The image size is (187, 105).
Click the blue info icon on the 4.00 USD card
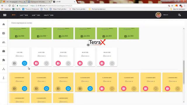tap(25, 63)
